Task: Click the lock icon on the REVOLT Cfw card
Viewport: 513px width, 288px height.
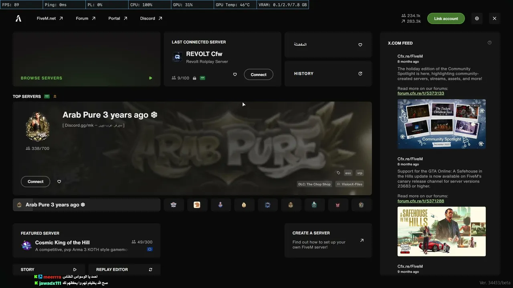Action: coord(194,78)
